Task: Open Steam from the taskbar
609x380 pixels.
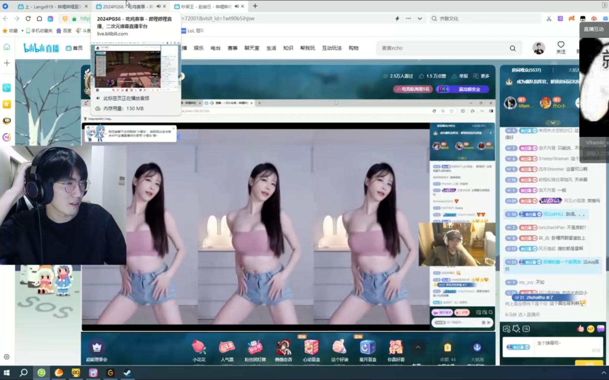Action: [127, 373]
